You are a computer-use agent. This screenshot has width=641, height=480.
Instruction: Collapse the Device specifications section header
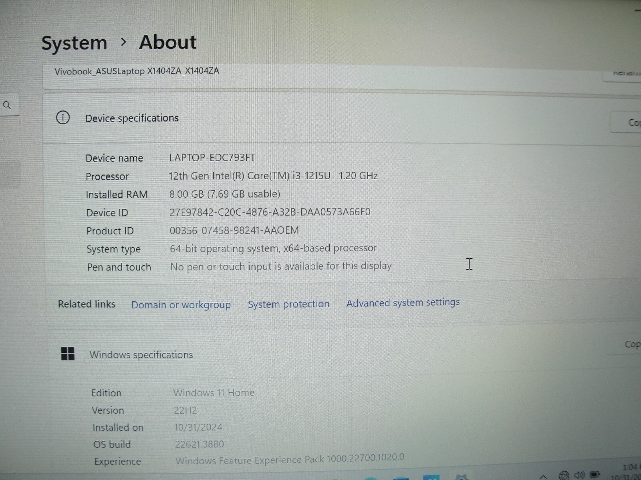(x=320, y=118)
